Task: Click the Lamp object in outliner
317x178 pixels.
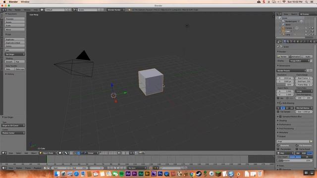Action: pyautogui.click(x=288, y=35)
